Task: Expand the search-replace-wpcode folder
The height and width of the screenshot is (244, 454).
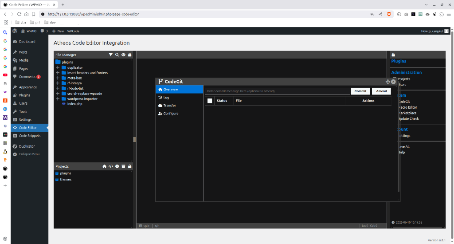Action: point(58,94)
